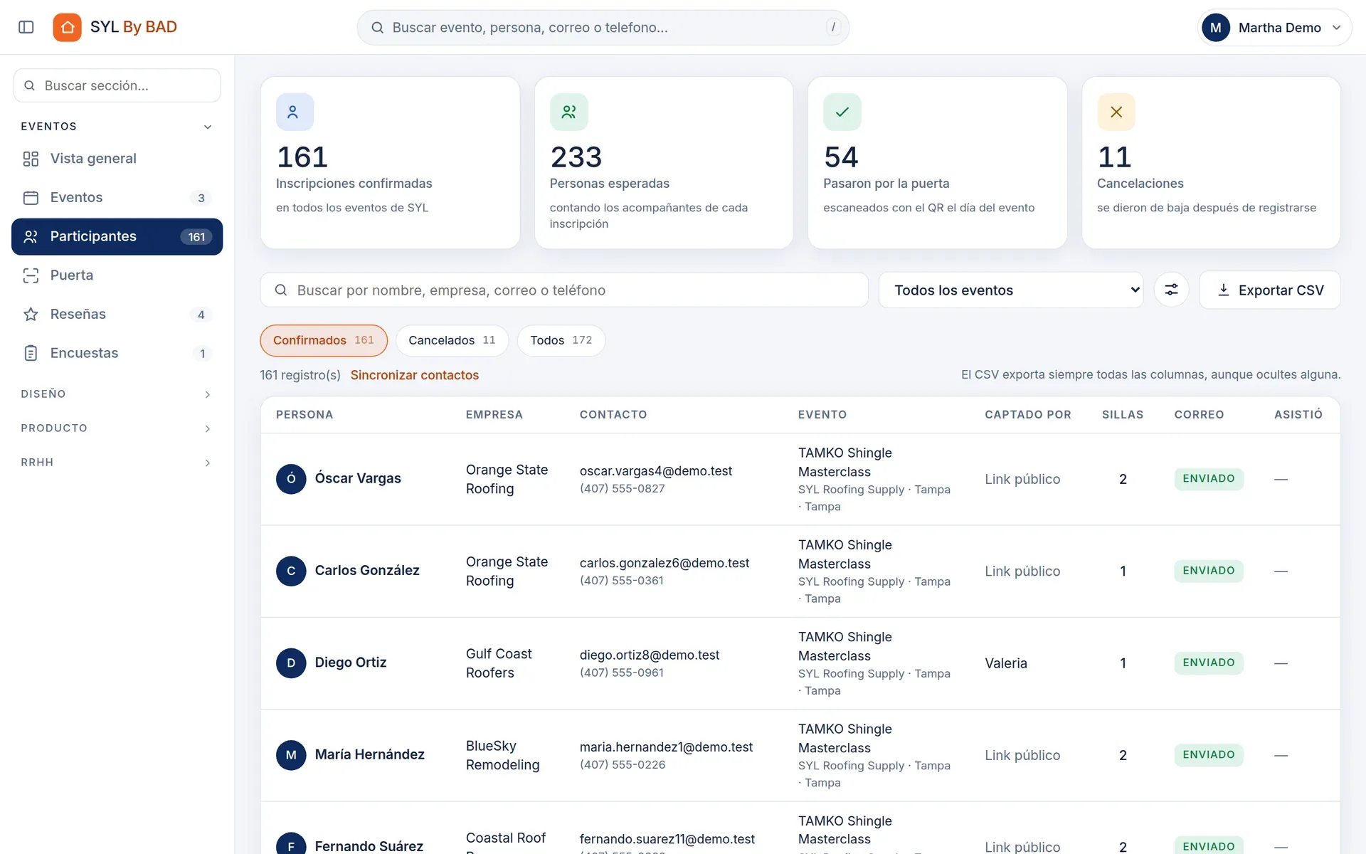Click email oscar.vargas4@demo.test
The height and width of the screenshot is (854, 1366).
pos(656,471)
